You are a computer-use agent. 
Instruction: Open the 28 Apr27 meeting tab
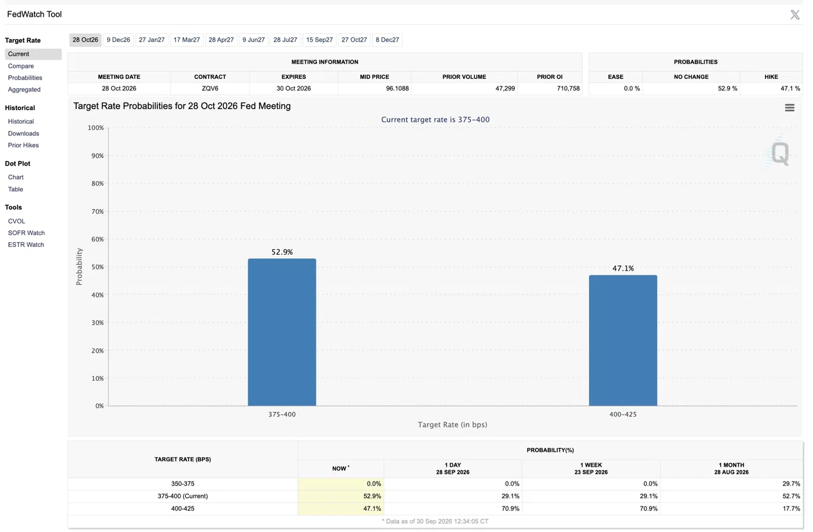tap(222, 40)
